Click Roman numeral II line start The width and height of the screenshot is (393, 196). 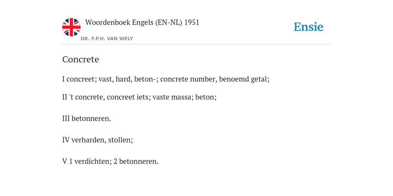64,97
